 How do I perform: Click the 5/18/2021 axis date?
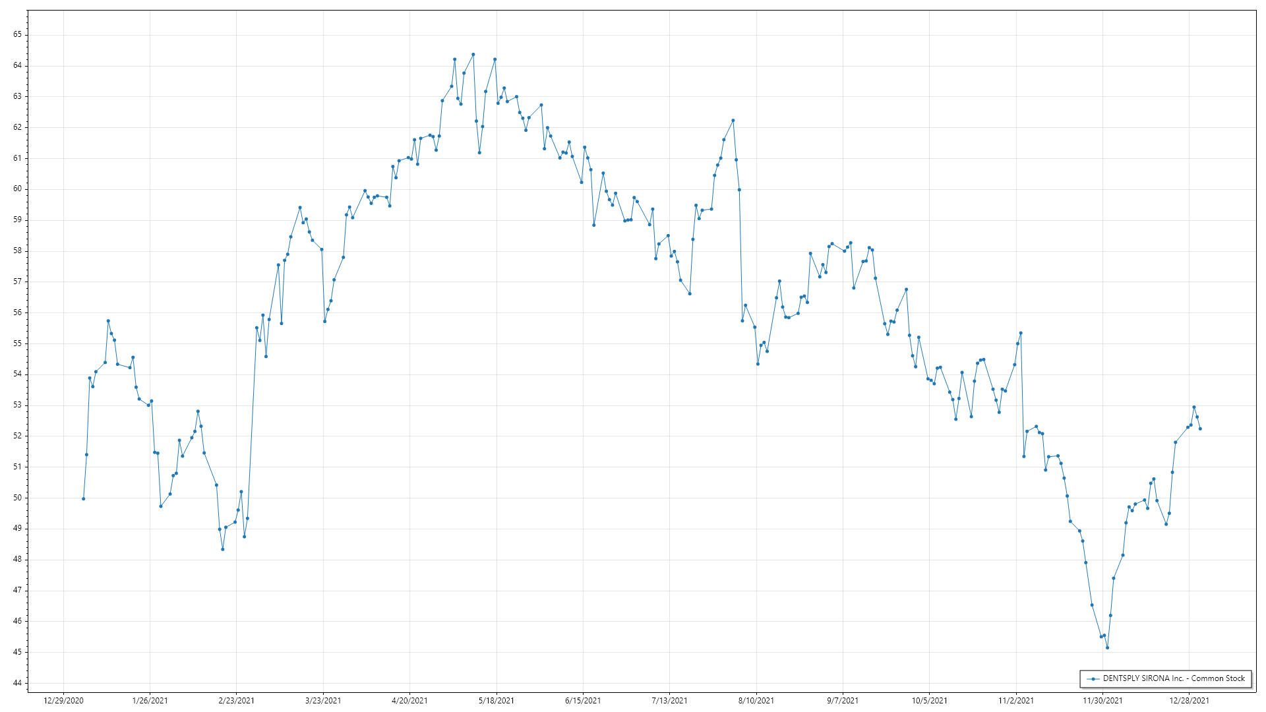point(497,700)
